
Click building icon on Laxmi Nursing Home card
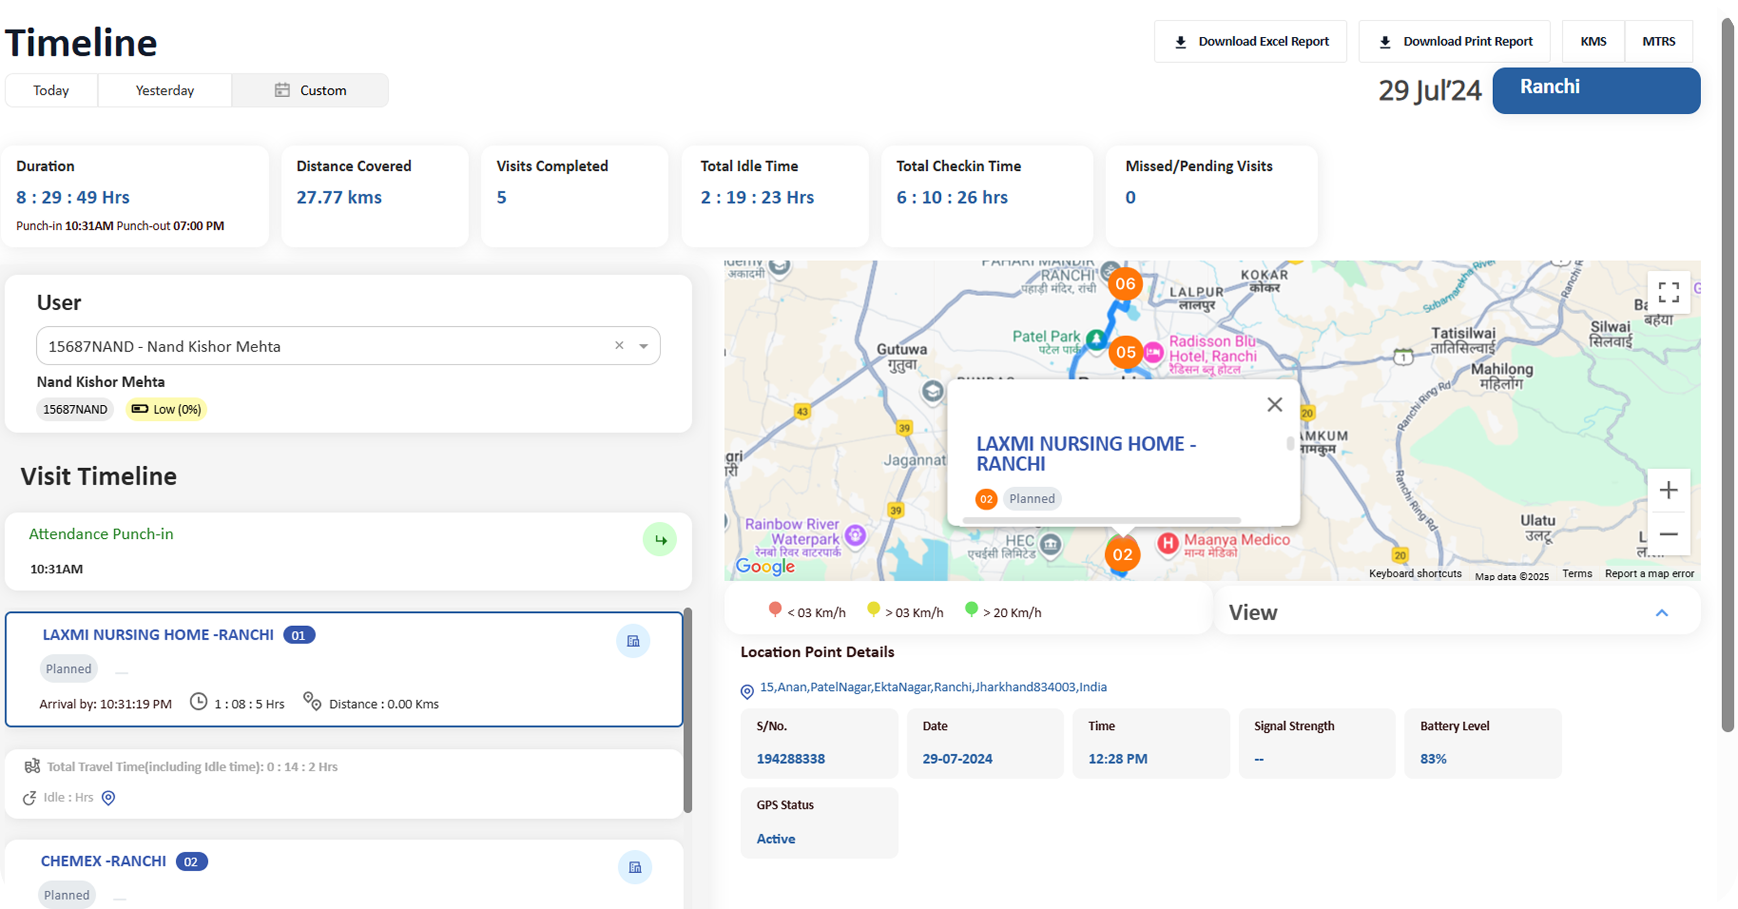pyautogui.click(x=633, y=641)
